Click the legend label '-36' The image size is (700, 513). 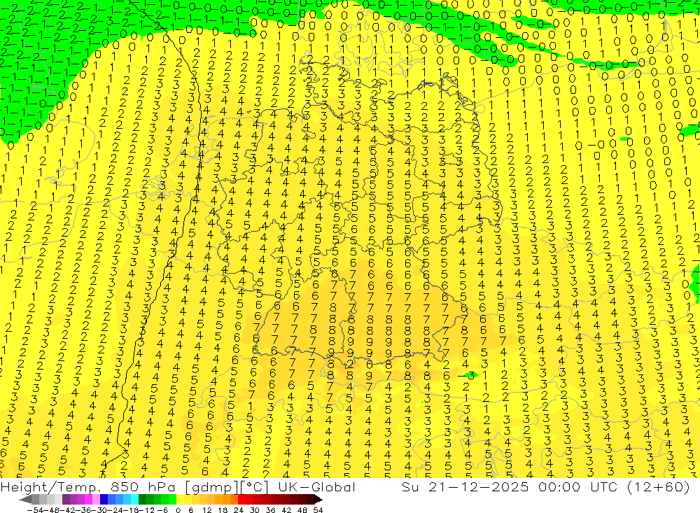(x=83, y=510)
